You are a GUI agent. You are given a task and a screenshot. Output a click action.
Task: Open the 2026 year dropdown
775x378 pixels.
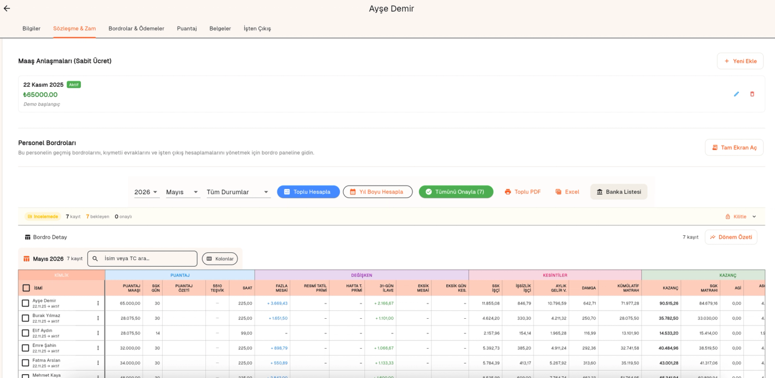click(x=147, y=192)
